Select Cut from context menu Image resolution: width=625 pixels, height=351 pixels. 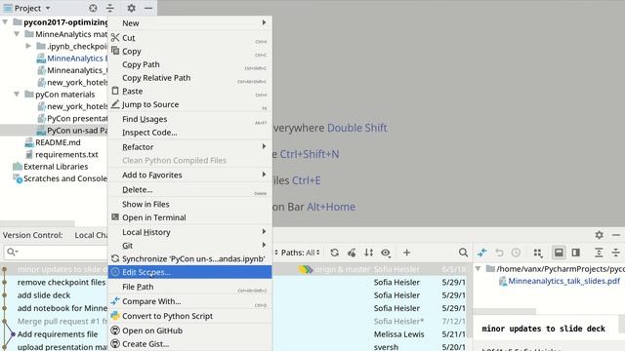click(189, 38)
